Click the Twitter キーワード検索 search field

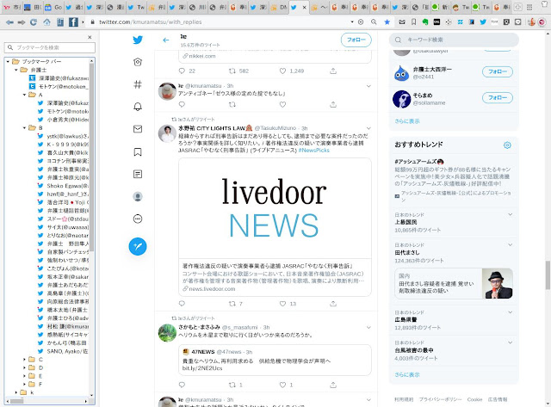click(x=454, y=40)
